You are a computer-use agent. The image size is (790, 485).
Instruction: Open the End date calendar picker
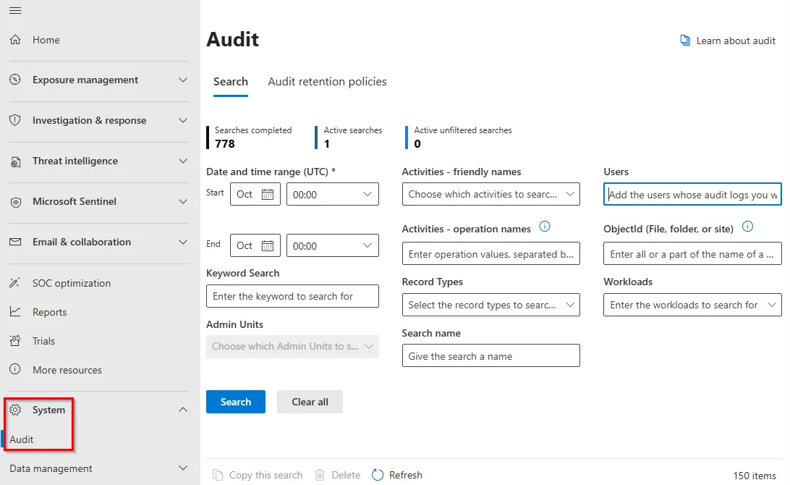tap(267, 245)
